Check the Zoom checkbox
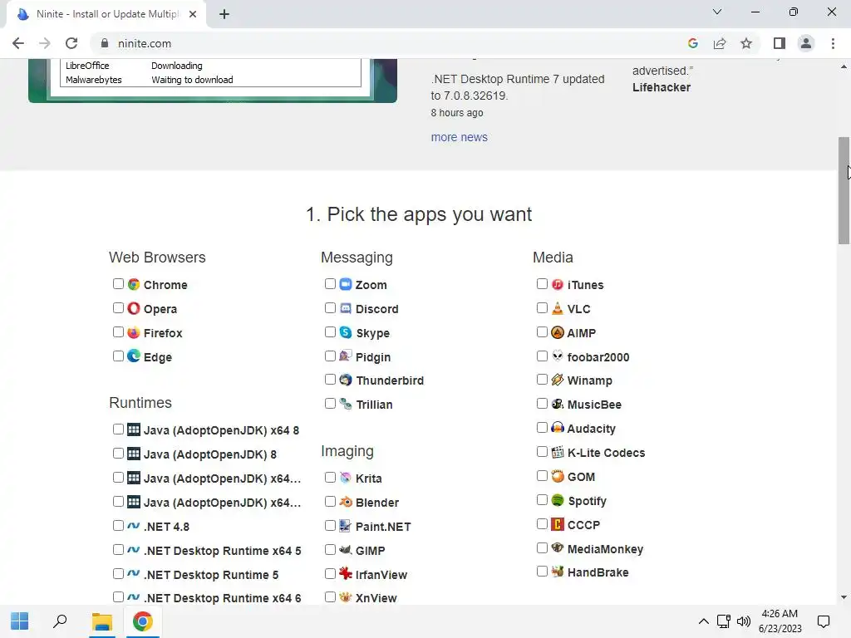Image resolution: width=851 pixels, height=638 pixels. 330,284
